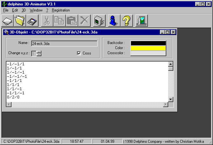This screenshot has height=145, width=213.
Task: Click the Delphino Company credit text
Action: click(164, 141)
